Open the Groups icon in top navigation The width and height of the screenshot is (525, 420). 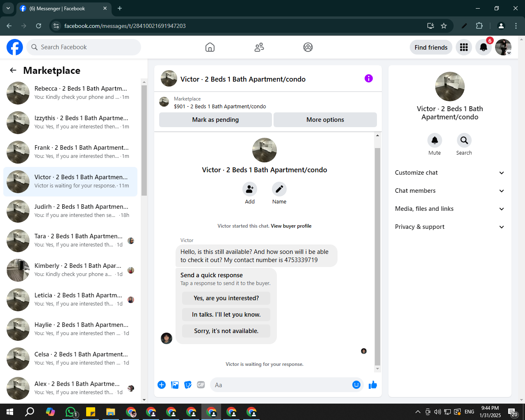(x=308, y=47)
